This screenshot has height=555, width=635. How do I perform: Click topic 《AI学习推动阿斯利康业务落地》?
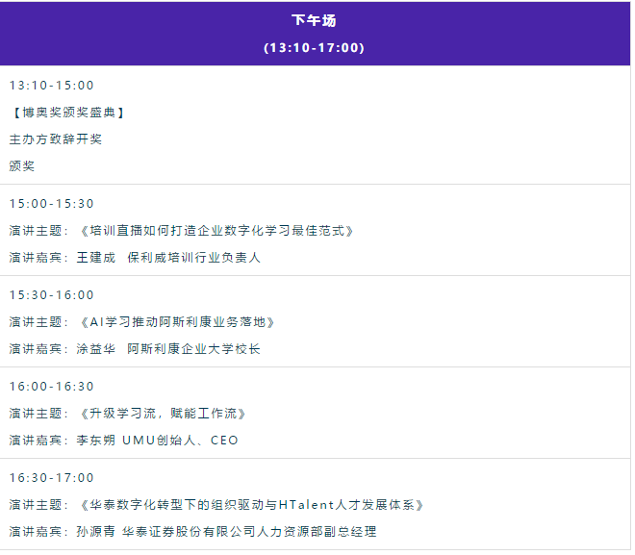point(177,322)
